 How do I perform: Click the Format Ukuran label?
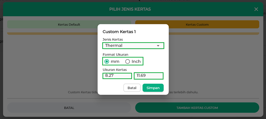115,55
